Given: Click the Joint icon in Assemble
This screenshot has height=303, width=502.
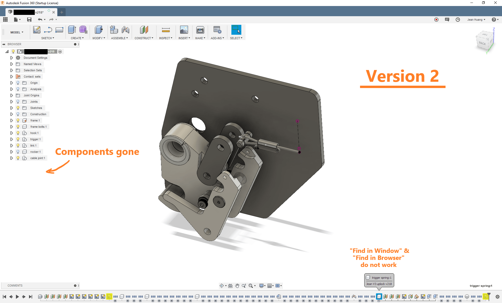Looking at the screenshot, I should (125, 30).
